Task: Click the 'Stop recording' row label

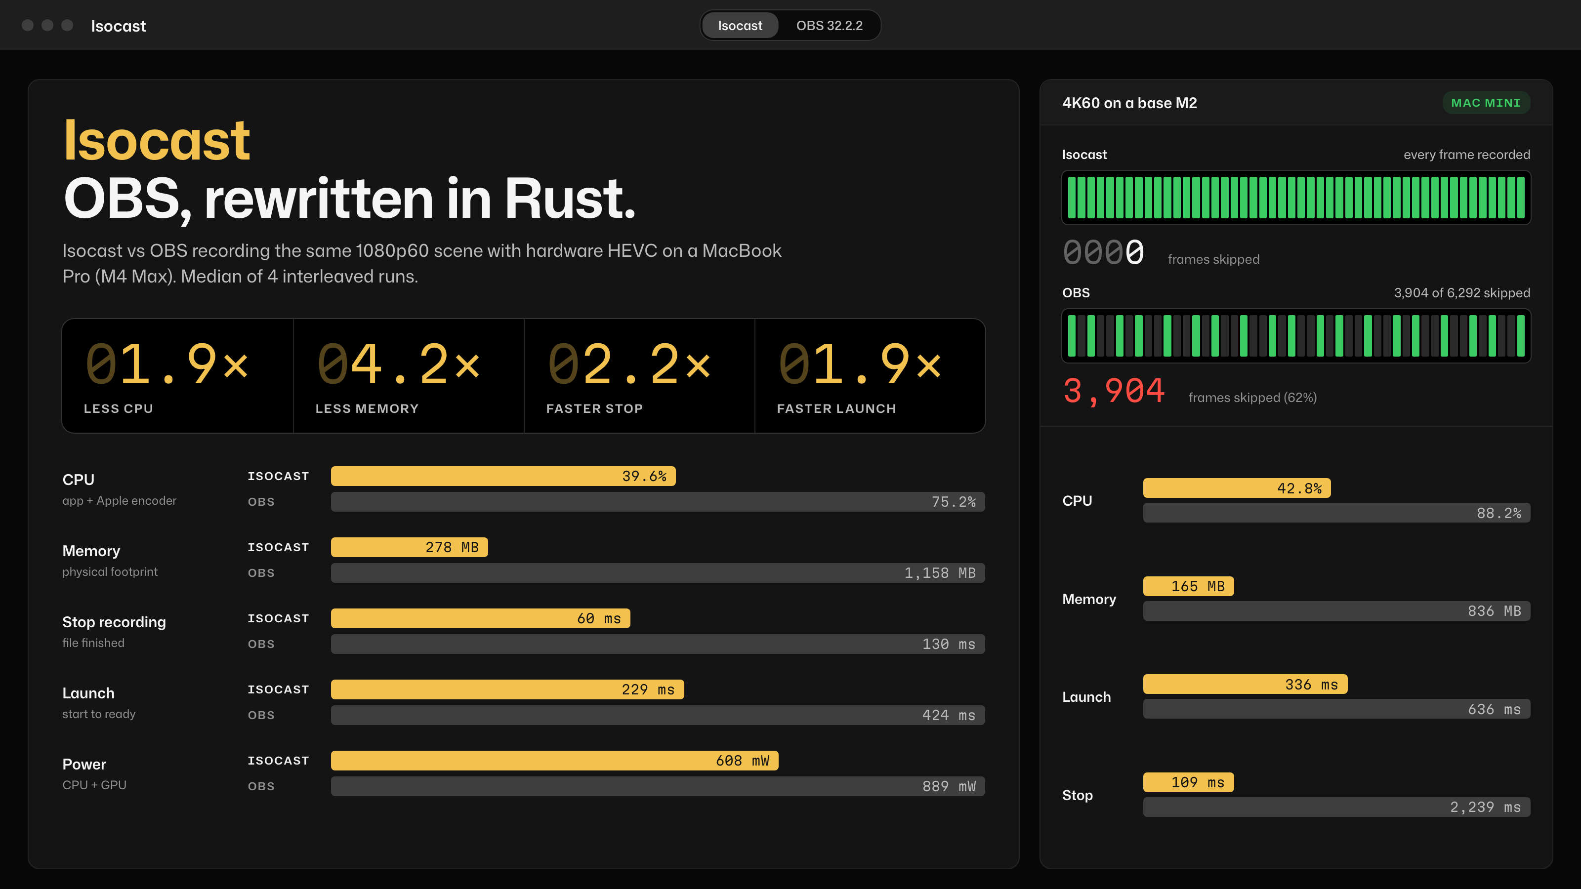Action: pos(114,622)
